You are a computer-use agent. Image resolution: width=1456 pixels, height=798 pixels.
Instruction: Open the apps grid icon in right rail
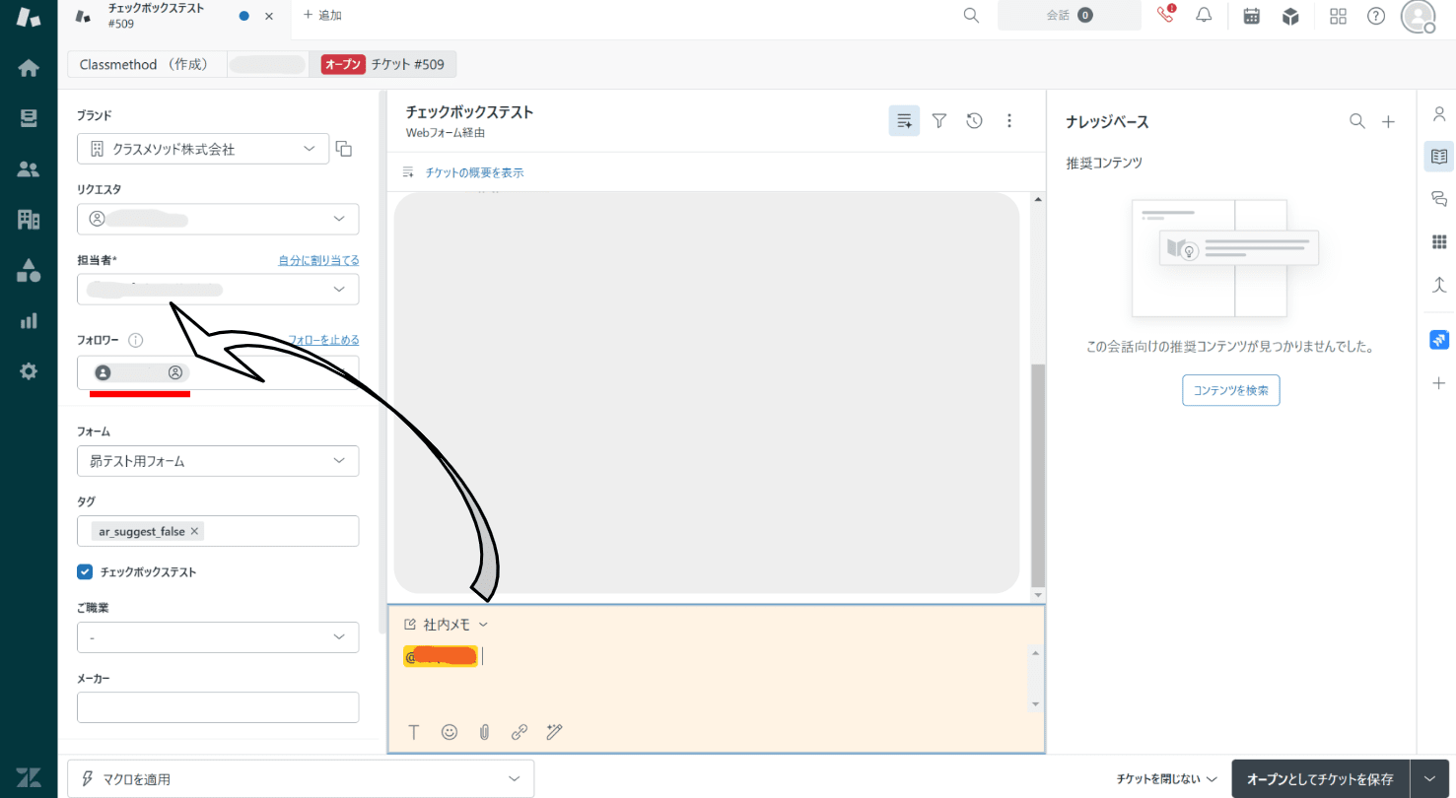click(x=1438, y=241)
